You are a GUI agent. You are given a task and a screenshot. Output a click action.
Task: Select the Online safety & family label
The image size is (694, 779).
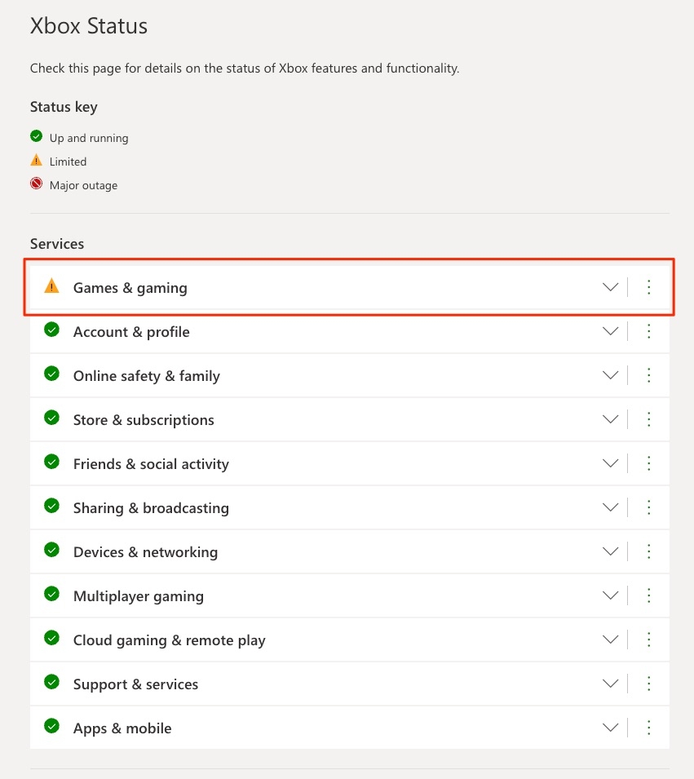point(147,376)
